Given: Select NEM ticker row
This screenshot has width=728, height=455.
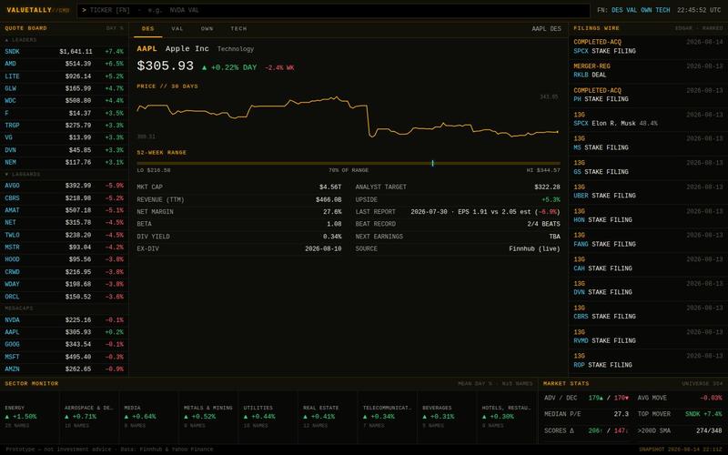Looking at the screenshot, I should (65, 163).
